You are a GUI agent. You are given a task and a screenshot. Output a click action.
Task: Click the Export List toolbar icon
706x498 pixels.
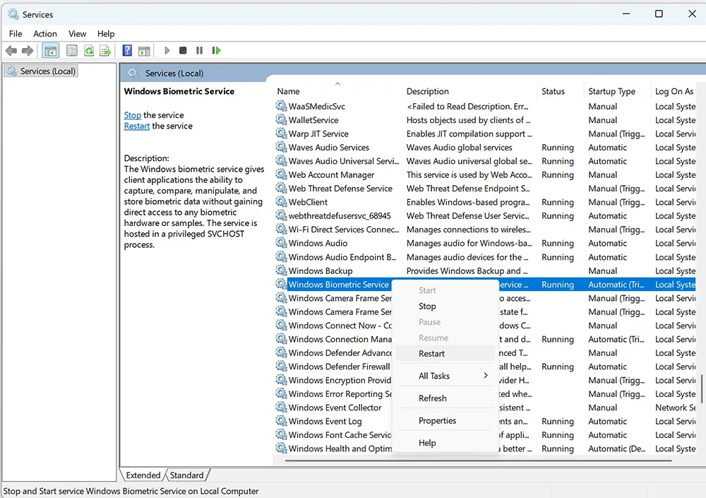click(x=104, y=50)
